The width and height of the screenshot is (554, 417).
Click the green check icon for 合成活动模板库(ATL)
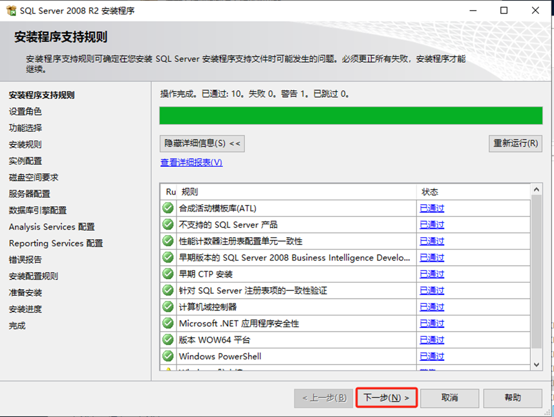coord(168,208)
